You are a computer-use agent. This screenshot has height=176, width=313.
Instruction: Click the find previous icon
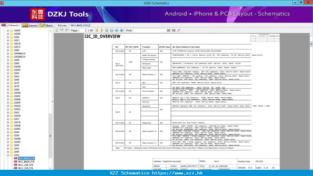tap(169, 31)
